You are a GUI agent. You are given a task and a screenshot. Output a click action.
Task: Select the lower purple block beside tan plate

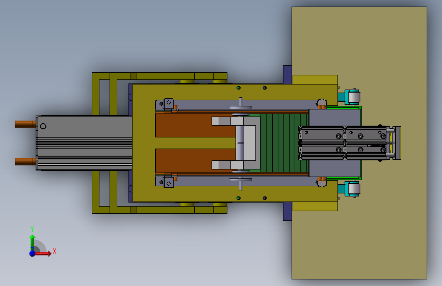[287, 211]
